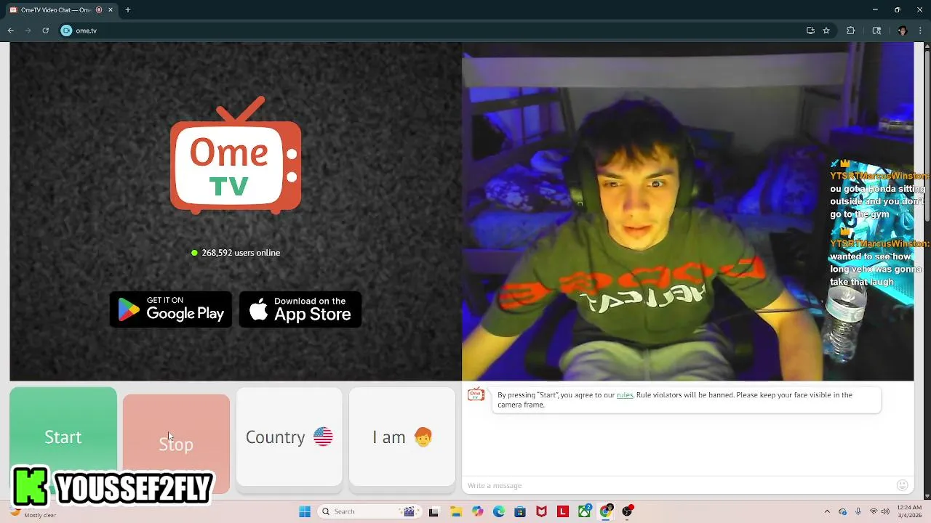Open the browser side panel icon
Viewport: 931px width, 523px height.
coord(876,31)
